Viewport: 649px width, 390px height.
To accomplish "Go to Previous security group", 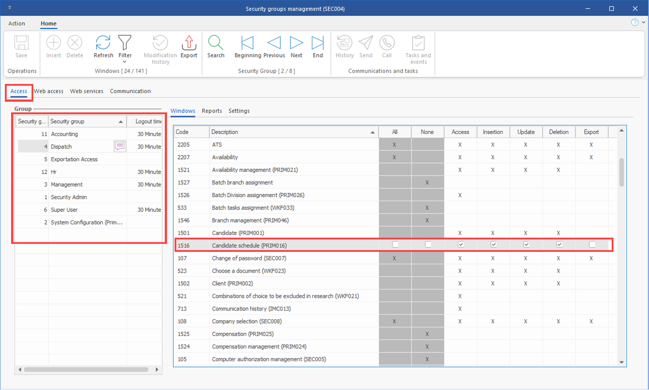I will [274, 44].
